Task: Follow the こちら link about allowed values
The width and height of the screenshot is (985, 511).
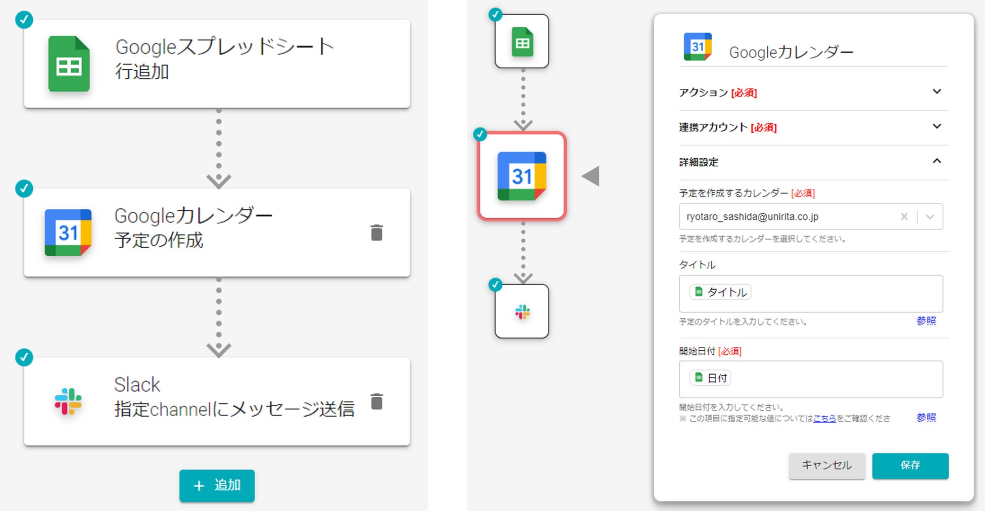Action: [824, 419]
